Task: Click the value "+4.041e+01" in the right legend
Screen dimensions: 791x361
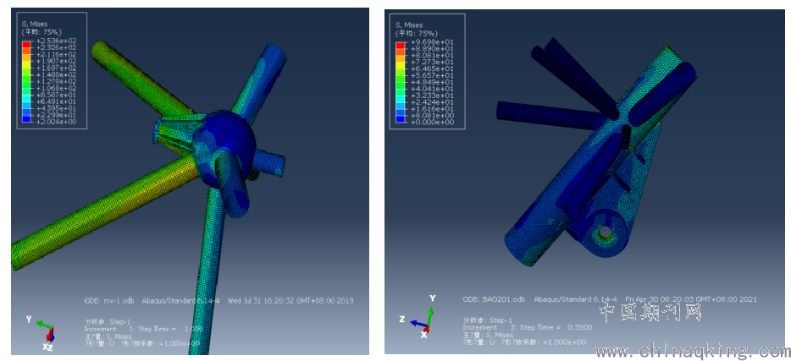Action: point(432,89)
